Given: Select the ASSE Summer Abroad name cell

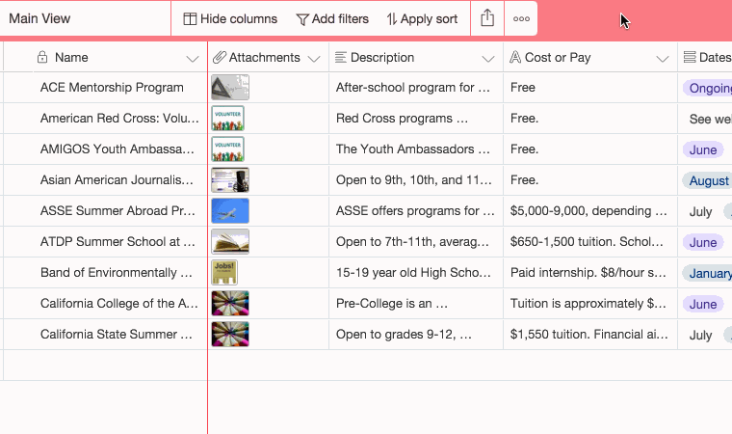Looking at the screenshot, I should [x=106, y=211].
